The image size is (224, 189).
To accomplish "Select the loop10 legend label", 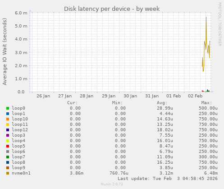I will tap(20, 119).
